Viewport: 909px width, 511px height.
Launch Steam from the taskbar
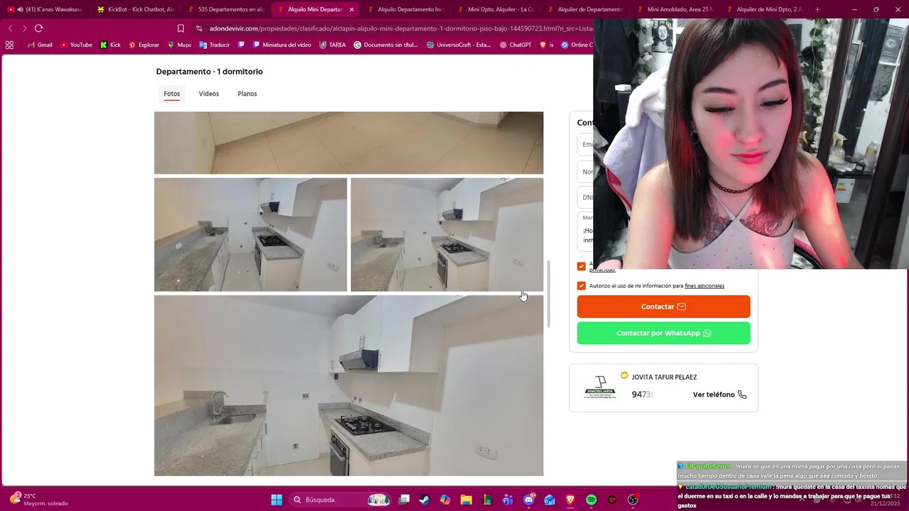click(x=425, y=500)
